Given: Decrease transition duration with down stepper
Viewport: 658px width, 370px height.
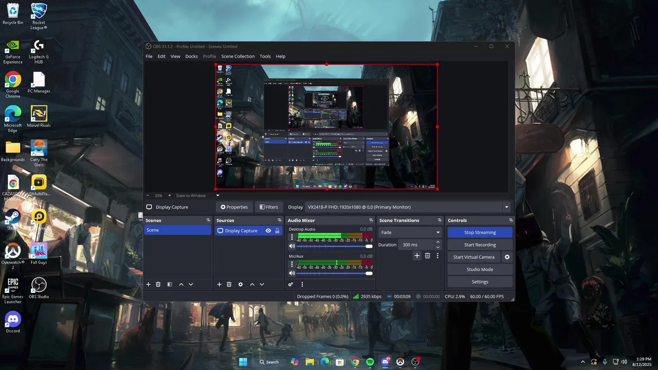Looking at the screenshot, I should (x=438, y=247).
